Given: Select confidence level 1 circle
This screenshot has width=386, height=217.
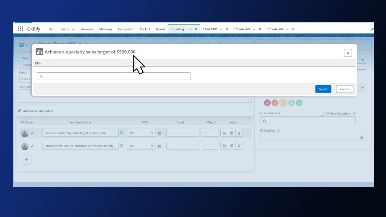Looking at the screenshot, I should [267, 103].
